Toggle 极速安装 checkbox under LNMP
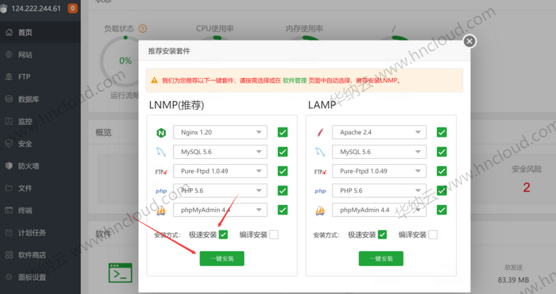The height and width of the screenshot is (294, 556). (223, 235)
